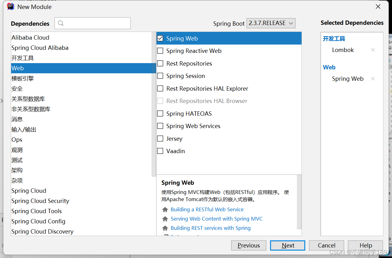This screenshot has height=258, width=392.
Task: Choose the 杂项 category
Action: coord(81,180)
